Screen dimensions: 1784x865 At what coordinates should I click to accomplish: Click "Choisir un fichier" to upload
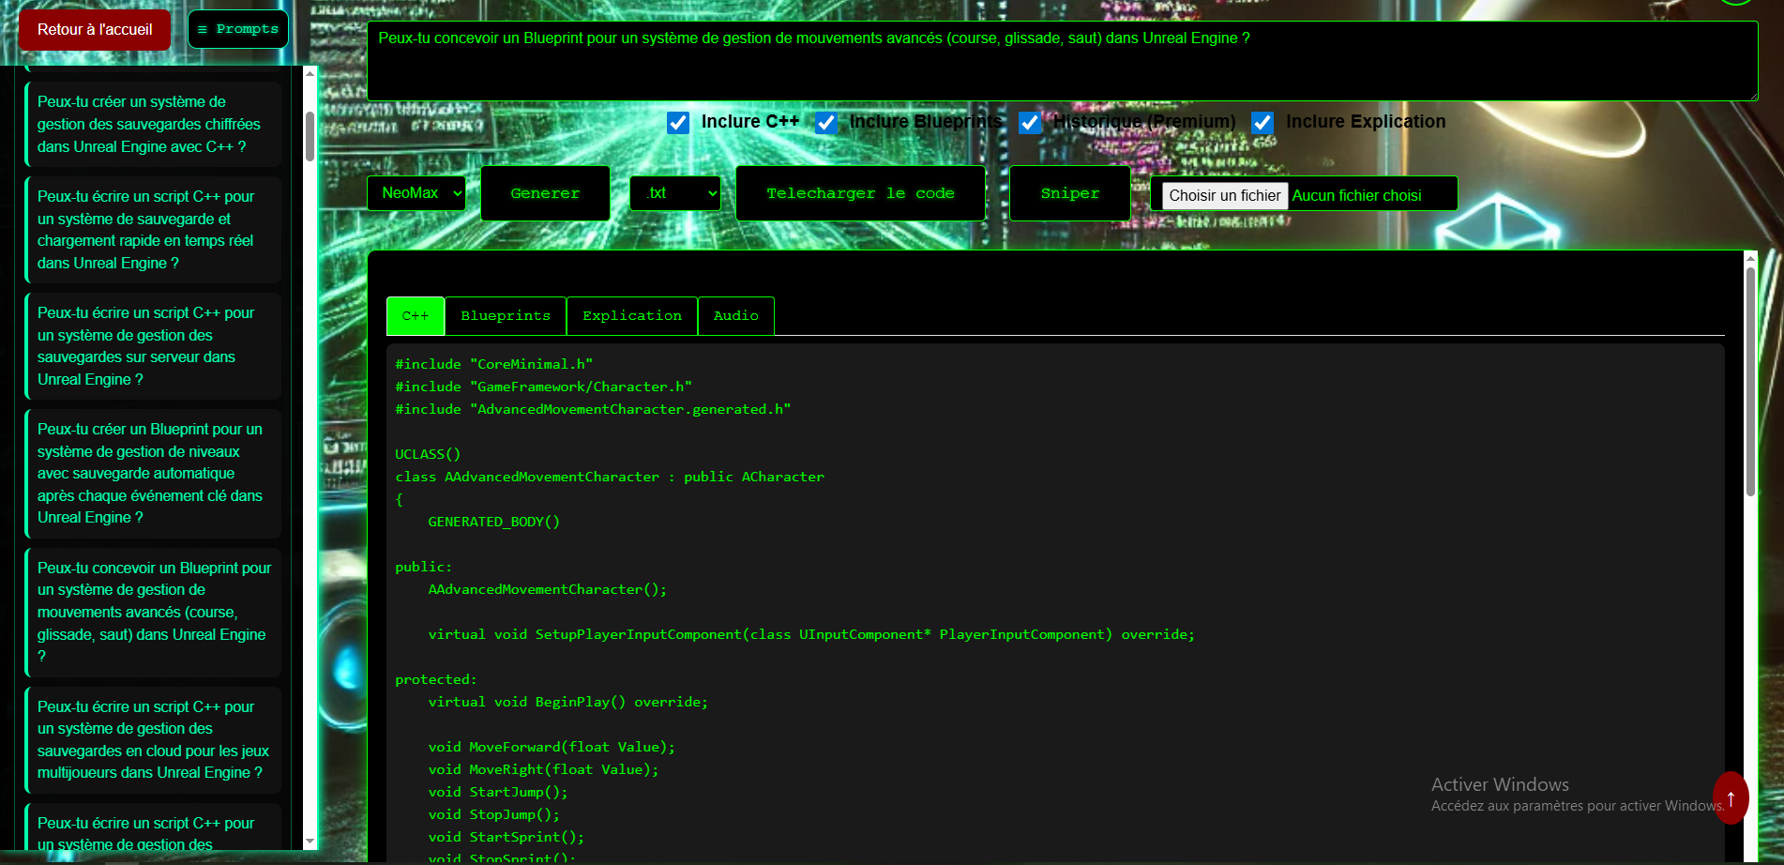[1221, 195]
